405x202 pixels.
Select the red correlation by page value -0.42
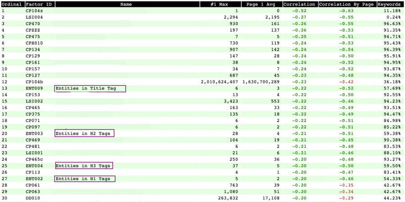pyautogui.click(x=347, y=82)
